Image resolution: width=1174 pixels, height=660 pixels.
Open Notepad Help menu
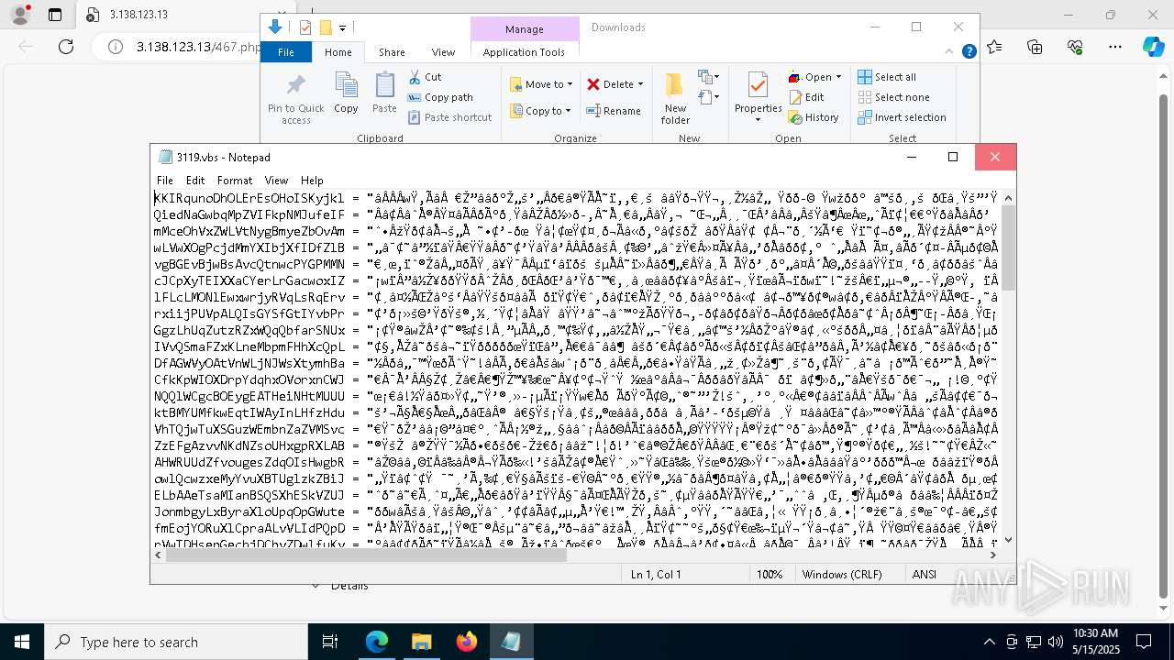click(x=312, y=181)
